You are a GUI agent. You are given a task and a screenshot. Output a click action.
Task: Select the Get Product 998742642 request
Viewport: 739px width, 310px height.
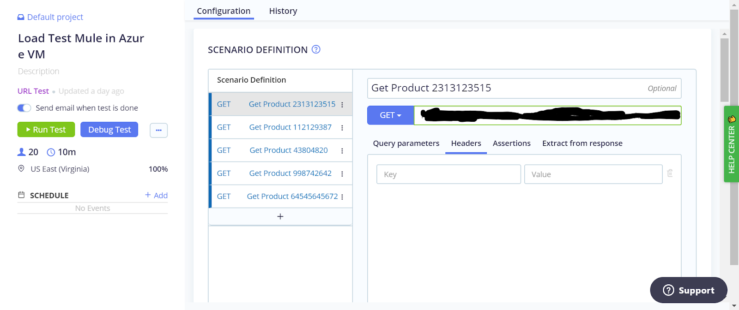[x=281, y=173]
